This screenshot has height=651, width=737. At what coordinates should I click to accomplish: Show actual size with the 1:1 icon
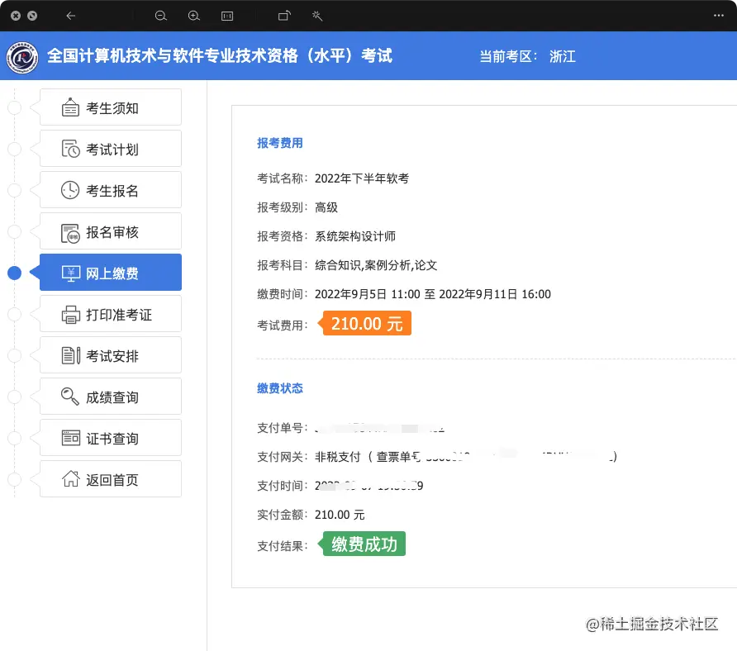(227, 16)
